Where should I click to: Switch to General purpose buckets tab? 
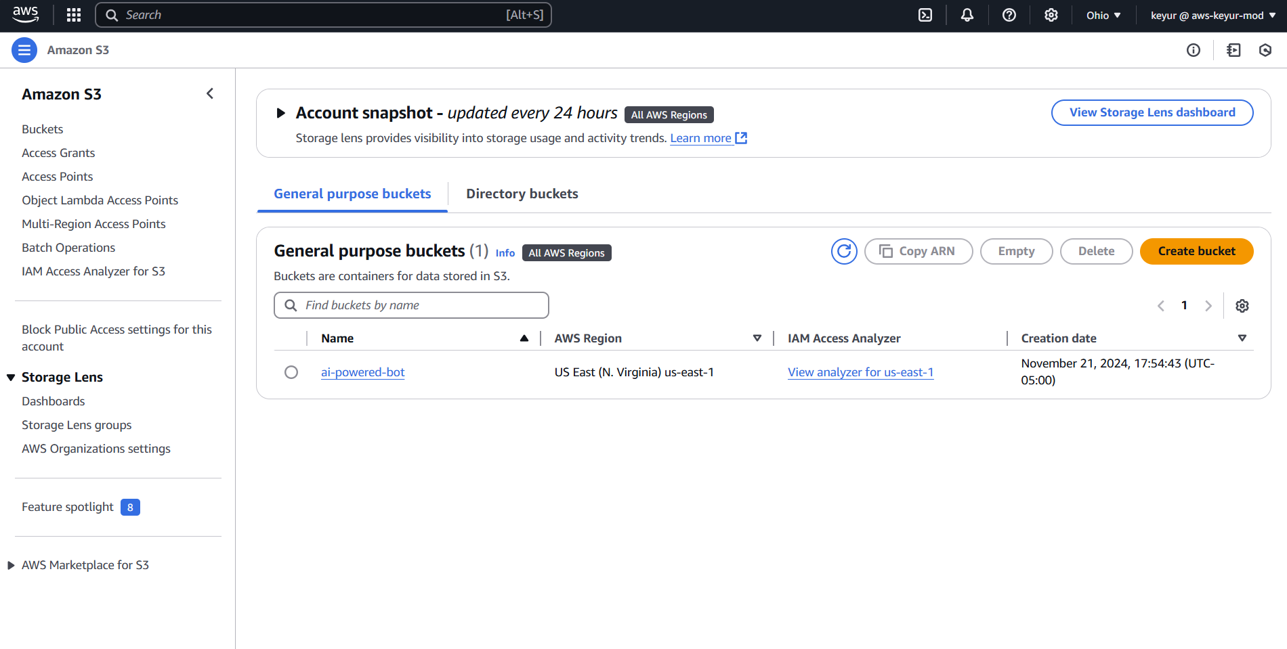coord(352,194)
